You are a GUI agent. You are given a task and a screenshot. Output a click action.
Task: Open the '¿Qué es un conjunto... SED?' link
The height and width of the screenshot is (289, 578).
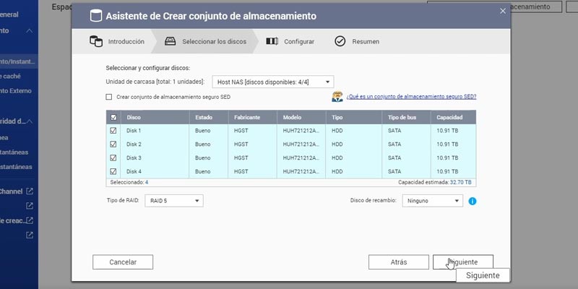pyautogui.click(x=411, y=97)
